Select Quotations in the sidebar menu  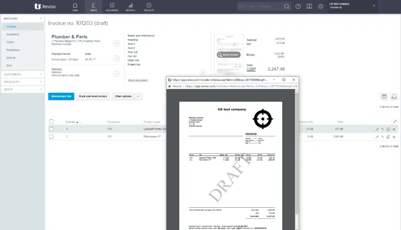[x=13, y=34]
